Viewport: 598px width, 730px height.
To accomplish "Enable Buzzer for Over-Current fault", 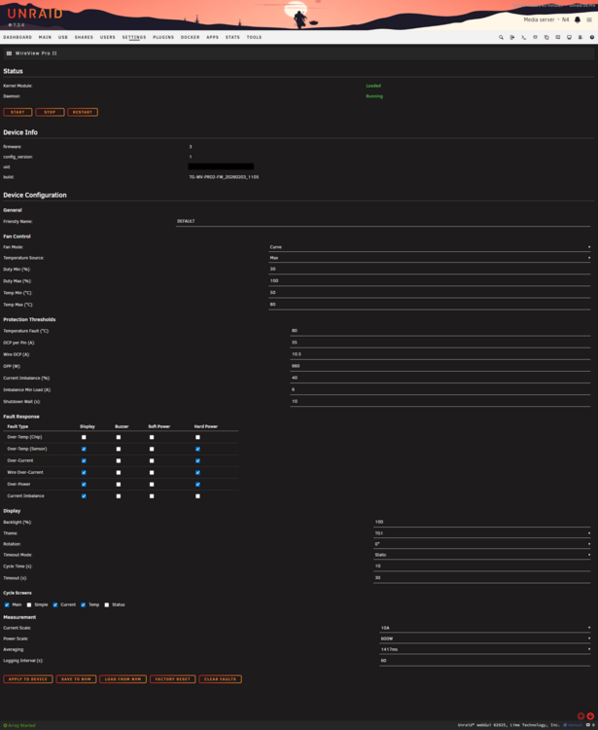I will click(118, 461).
